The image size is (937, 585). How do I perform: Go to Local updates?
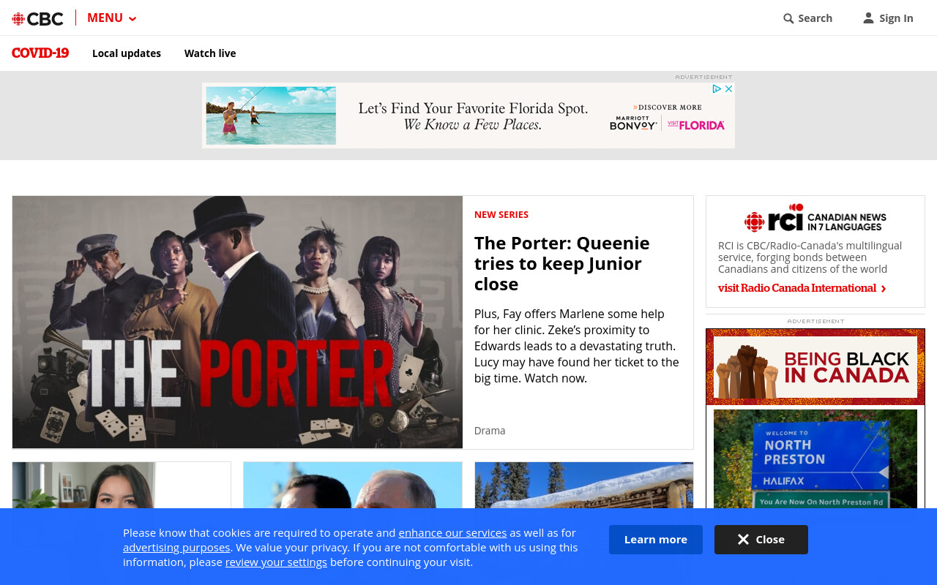(127, 53)
